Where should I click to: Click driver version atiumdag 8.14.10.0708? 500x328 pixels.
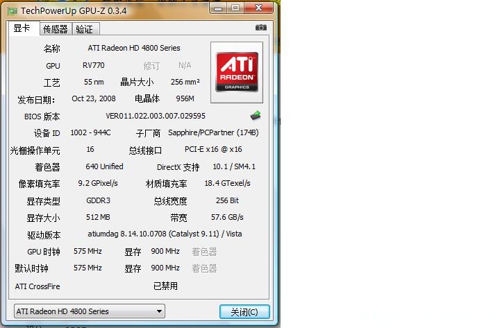pyautogui.click(x=128, y=234)
